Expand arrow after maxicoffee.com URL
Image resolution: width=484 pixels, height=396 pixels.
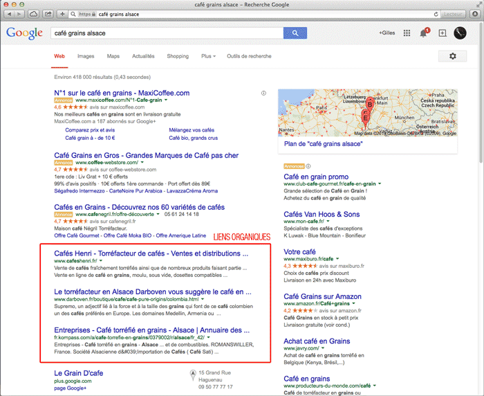pos(166,100)
